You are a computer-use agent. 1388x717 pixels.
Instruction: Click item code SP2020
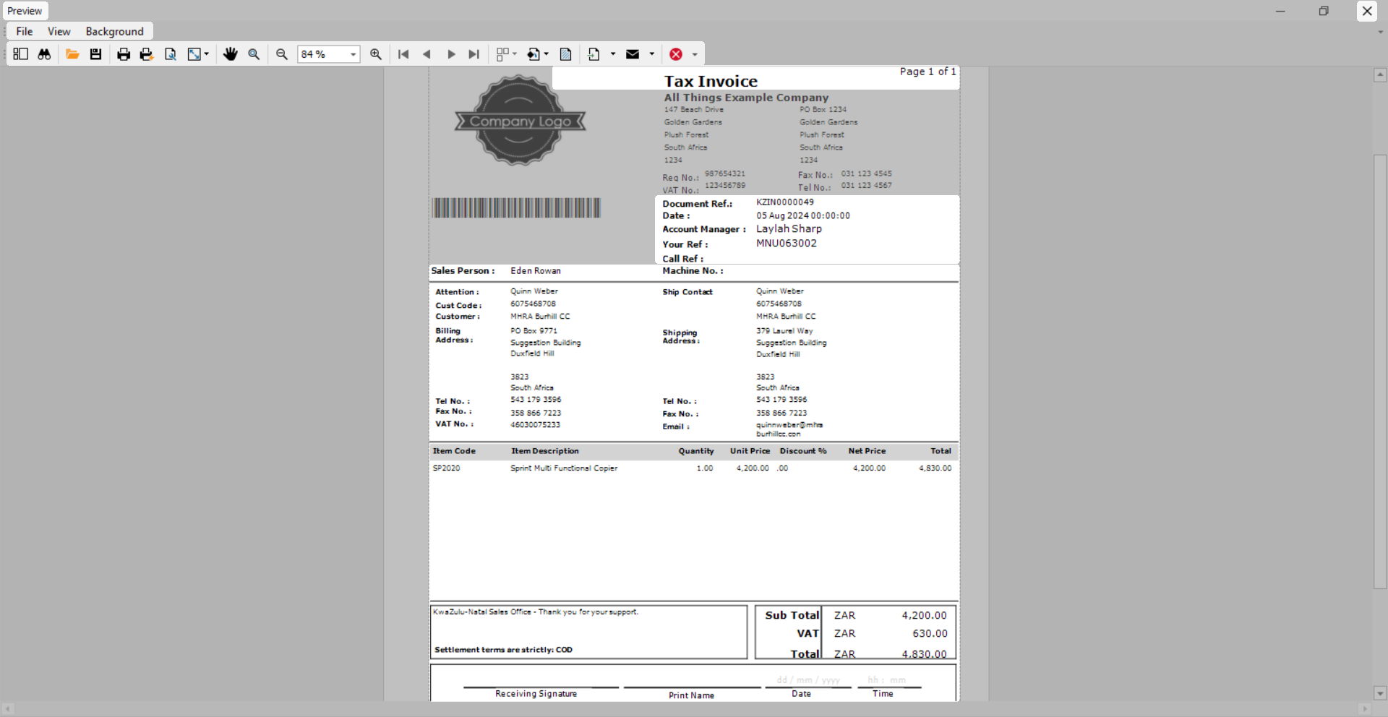click(x=446, y=468)
